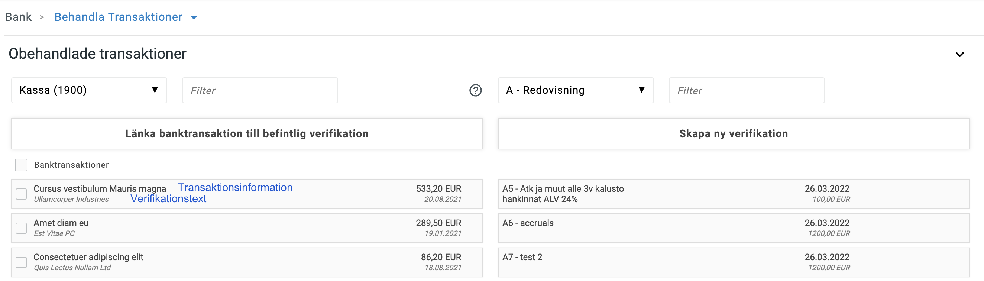Click the bank transactions Filter field
Screen dimensions: 984x281
tap(260, 91)
